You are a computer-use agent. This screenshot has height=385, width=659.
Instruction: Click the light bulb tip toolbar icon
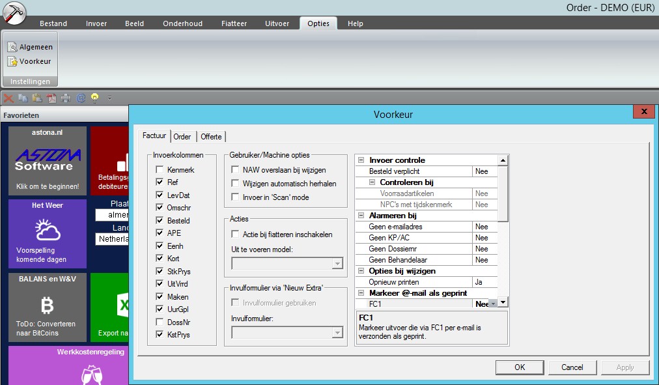[95, 98]
